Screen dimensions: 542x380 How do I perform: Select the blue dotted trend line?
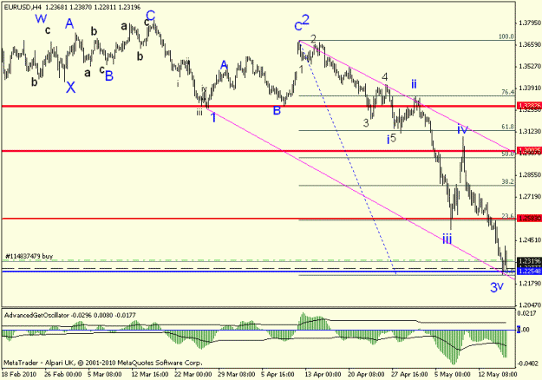(347, 159)
